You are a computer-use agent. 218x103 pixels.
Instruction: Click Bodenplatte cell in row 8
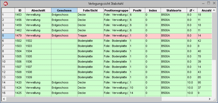tap(90, 52)
